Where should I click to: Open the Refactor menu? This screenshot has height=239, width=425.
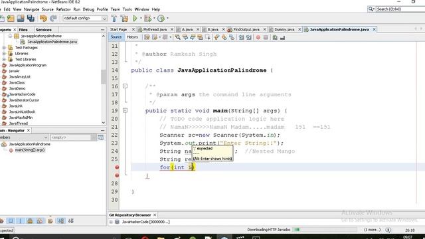[x=64, y=9]
